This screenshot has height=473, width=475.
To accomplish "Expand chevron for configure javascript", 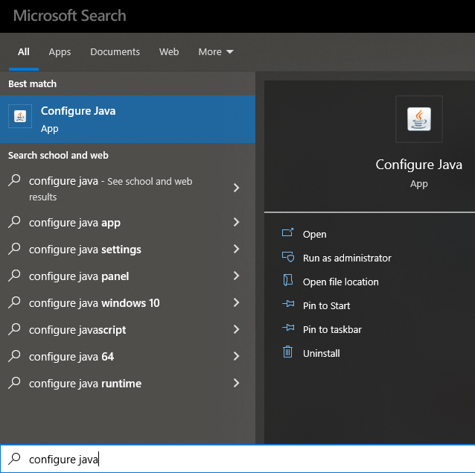I will tap(237, 329).
